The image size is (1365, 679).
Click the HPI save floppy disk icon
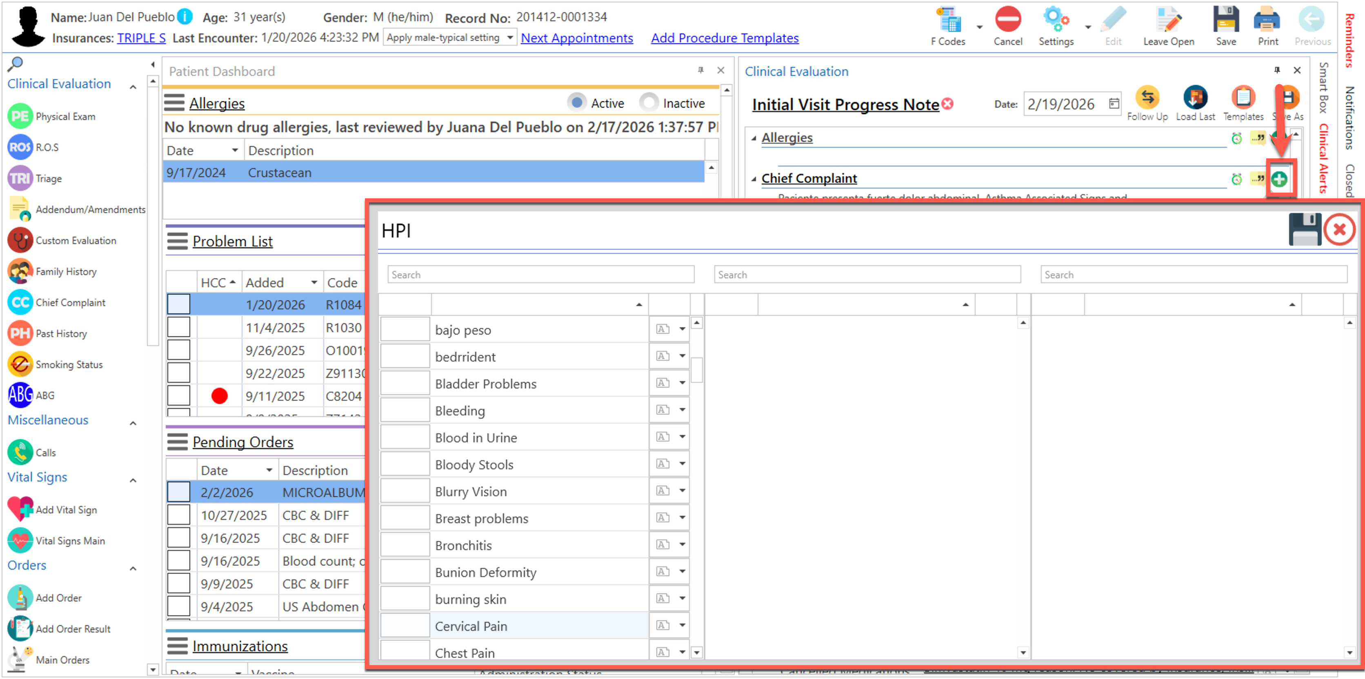click(x=1304, y=229)
